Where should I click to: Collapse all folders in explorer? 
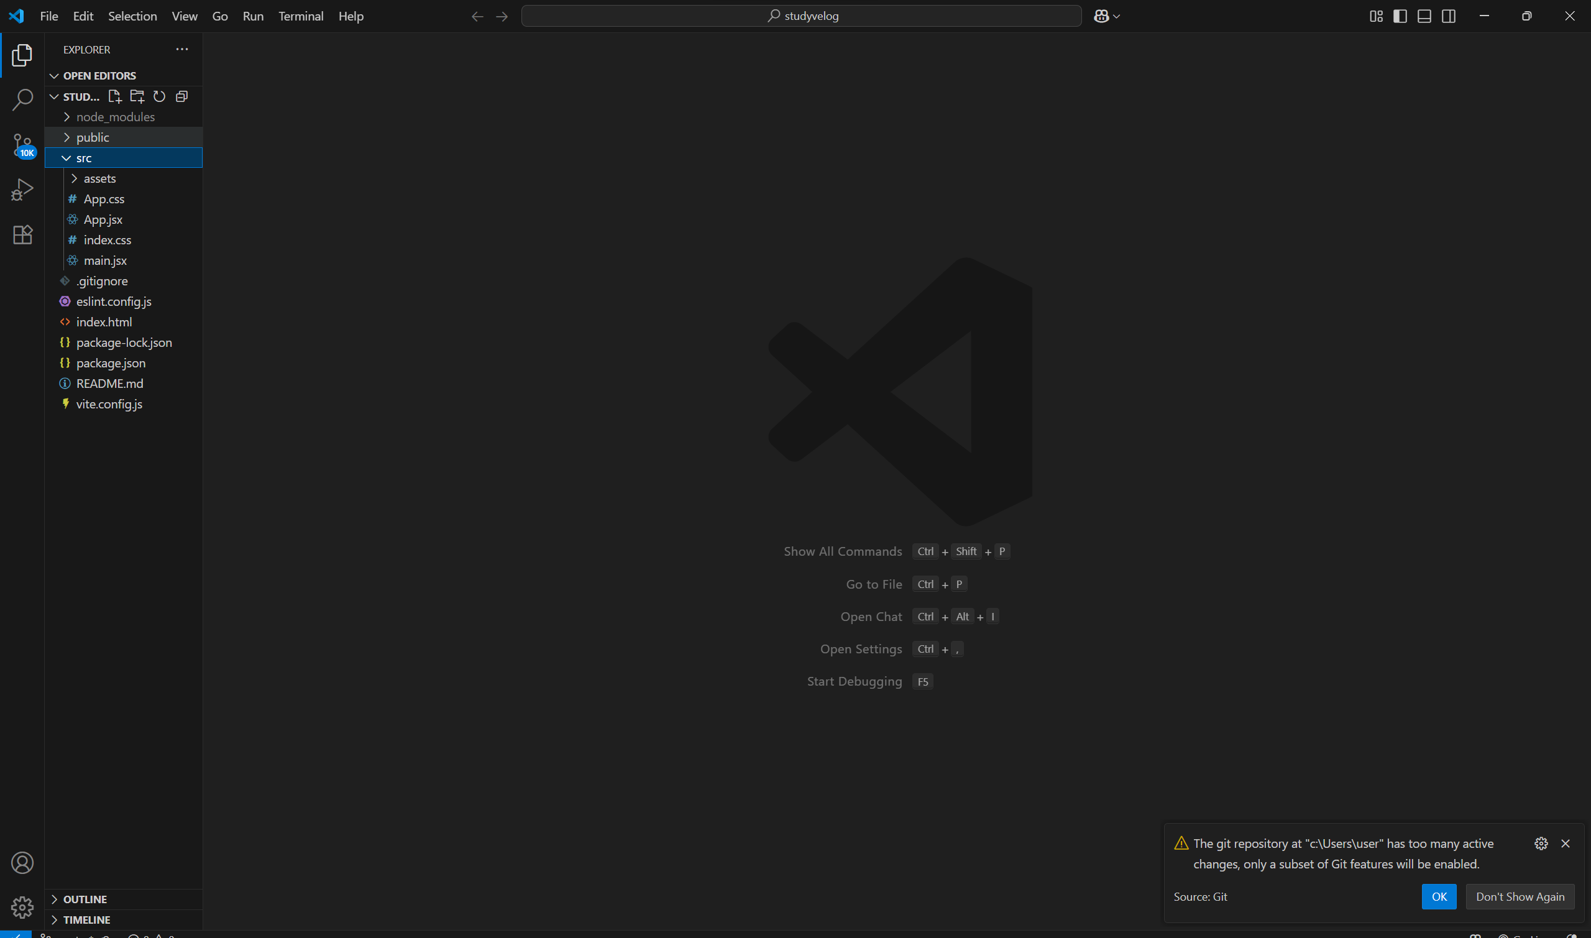click(x=182, y=97)
